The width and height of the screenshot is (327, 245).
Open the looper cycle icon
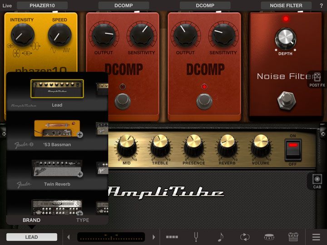(x=245, y=237)
